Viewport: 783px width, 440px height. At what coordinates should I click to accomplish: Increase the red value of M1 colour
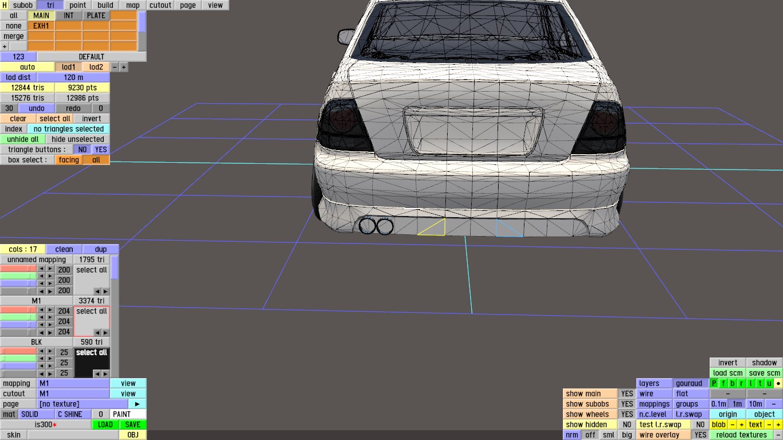50,311
